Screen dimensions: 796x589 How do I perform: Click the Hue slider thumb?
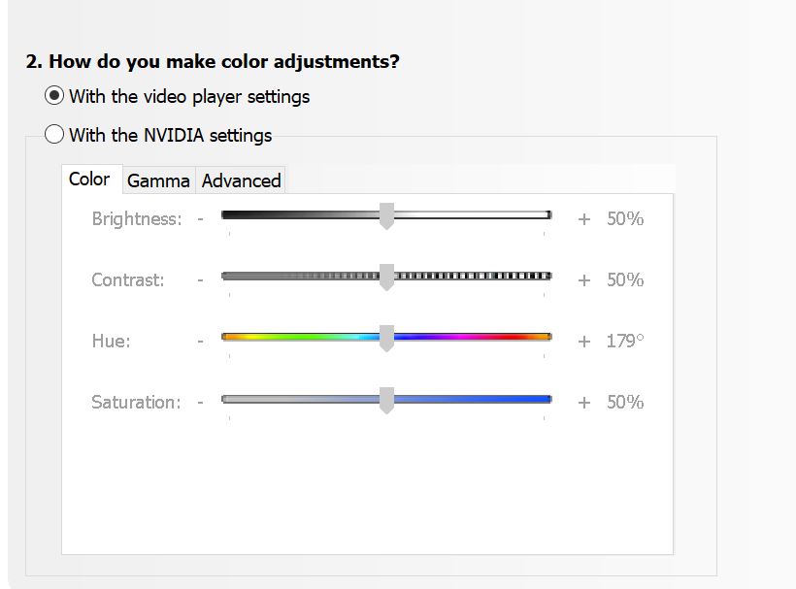pos(386,339)
